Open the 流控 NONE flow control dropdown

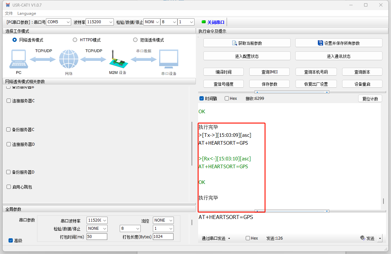[x=163, y=220]
